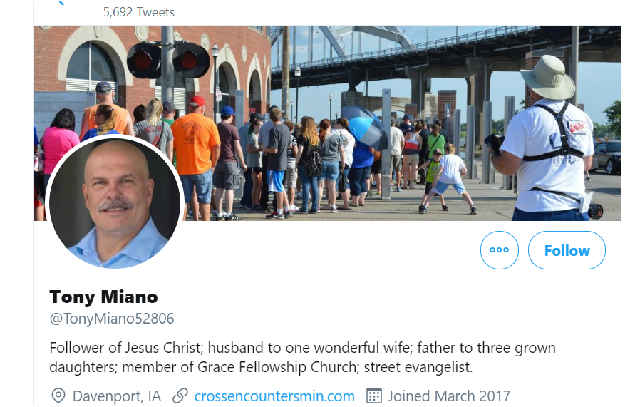Follow Tony Miano
This screenshot has height=407, width=635.
click(x=567, y=250)
